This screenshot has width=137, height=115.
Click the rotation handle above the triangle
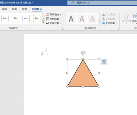click(83, 53)
